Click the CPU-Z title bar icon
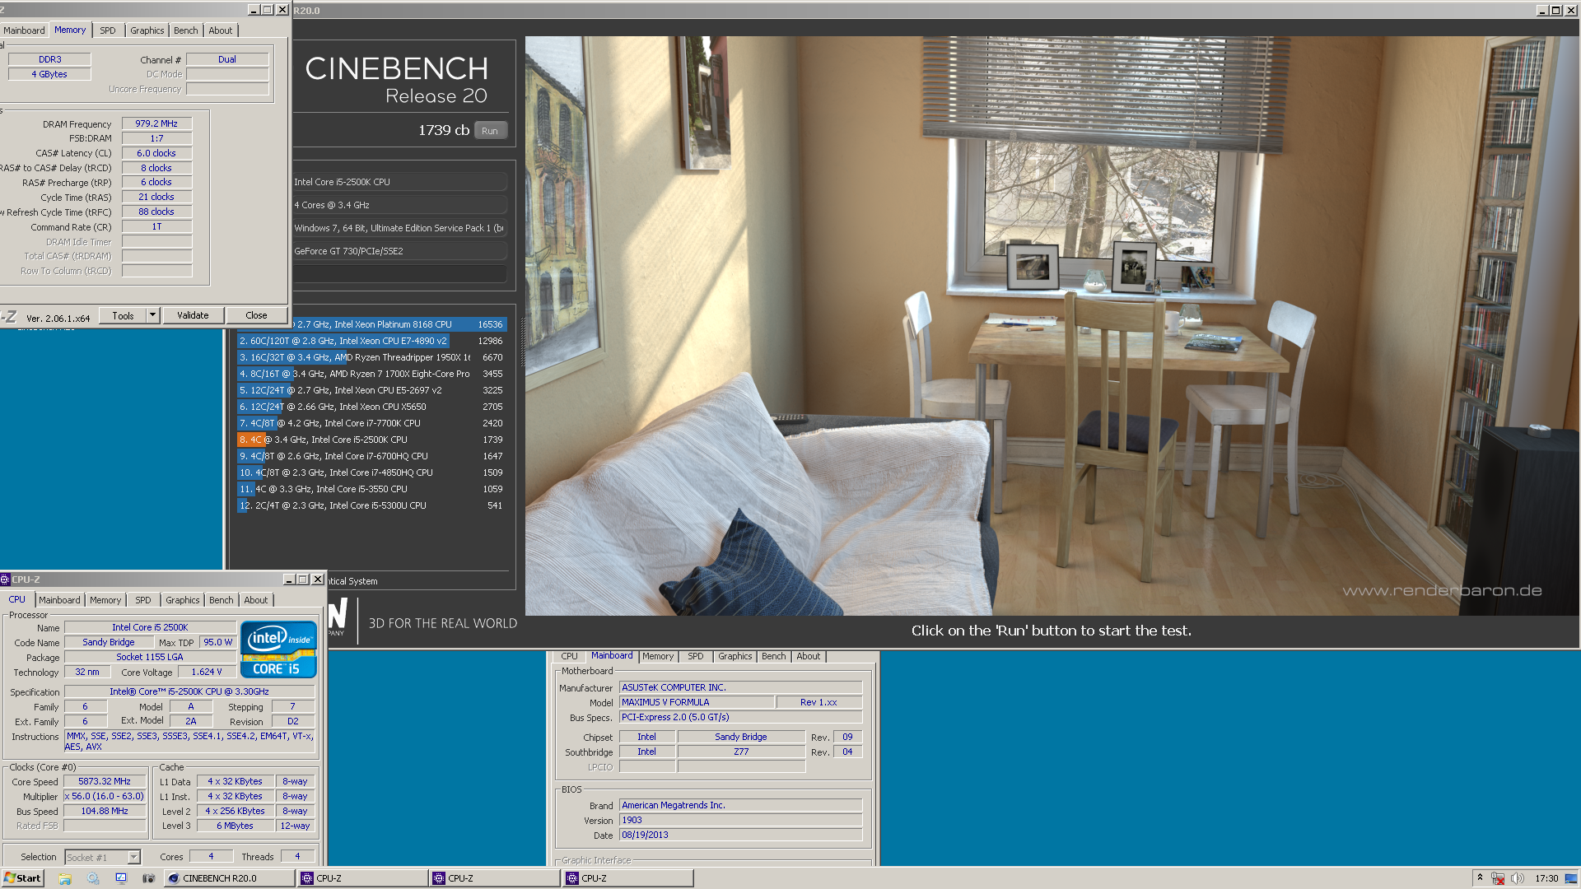 tap(5, 579)
